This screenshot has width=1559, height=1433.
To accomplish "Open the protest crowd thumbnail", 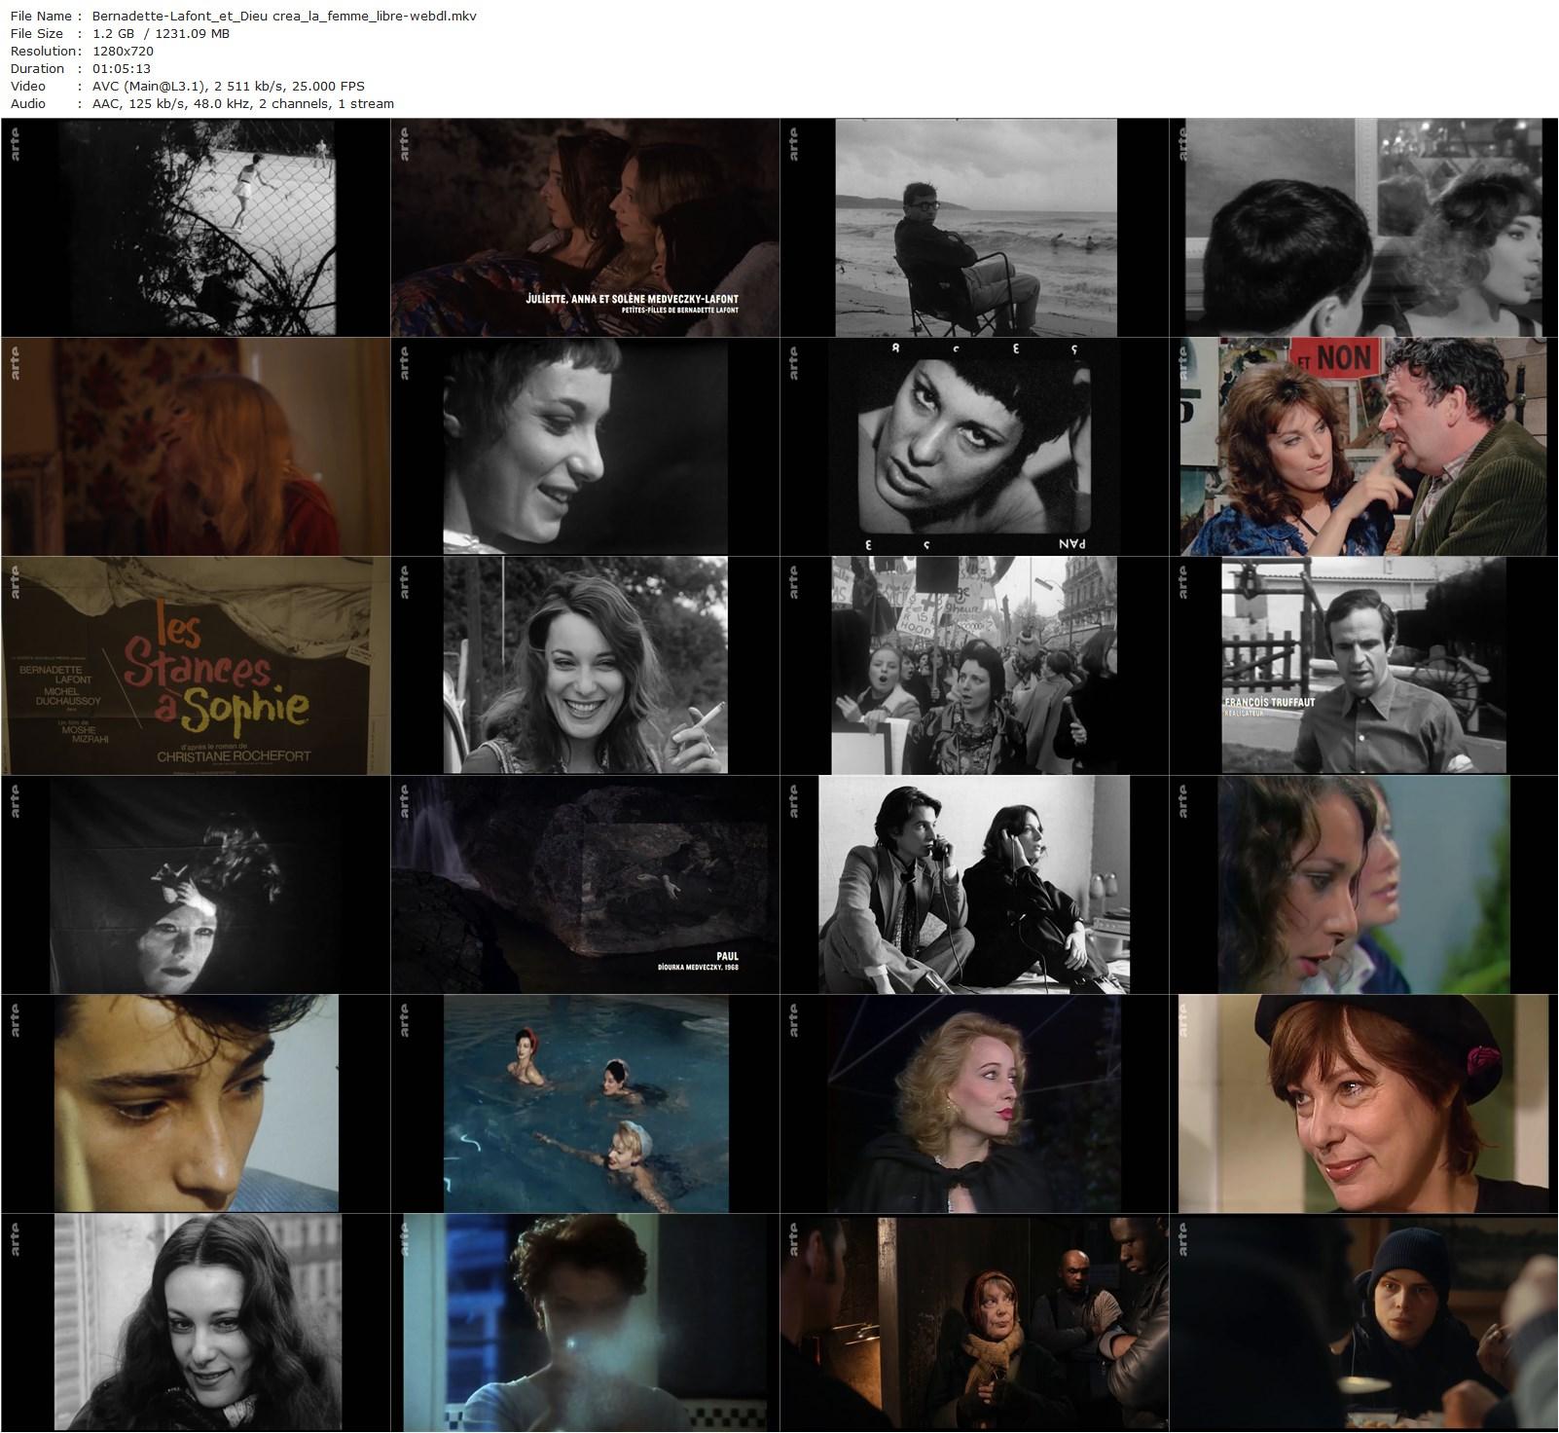I will [x=974, y=666].
